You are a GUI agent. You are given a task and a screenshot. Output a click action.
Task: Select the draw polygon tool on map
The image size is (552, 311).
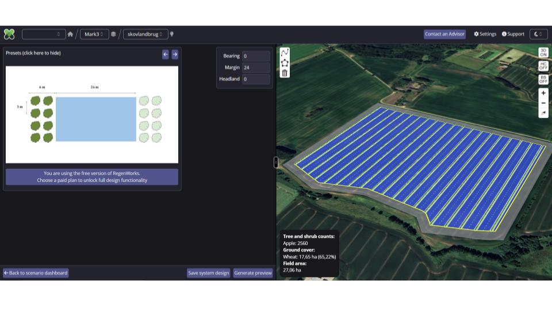click(x=285, y=62)
